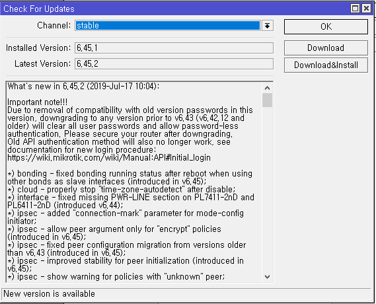Click the Latest Version field
This screenshot has width=376, height=304.
[174, 63]
